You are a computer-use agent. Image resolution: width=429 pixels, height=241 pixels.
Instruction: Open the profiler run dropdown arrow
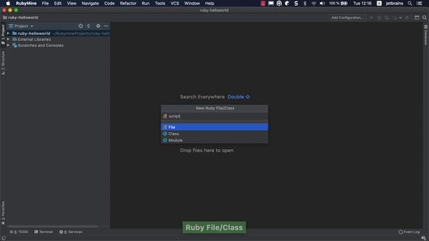point(400,18)
